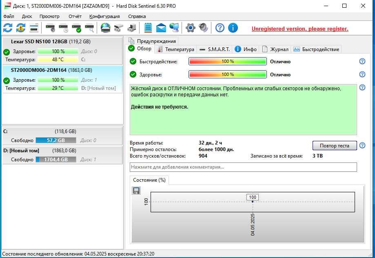Select the Обзор tab
This screenshot has height=258, width=375.
[140, 49]
